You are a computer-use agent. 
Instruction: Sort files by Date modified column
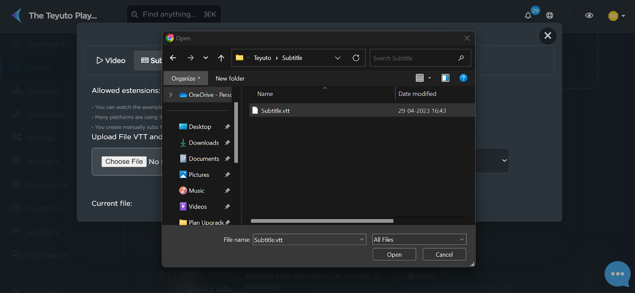pos(417,94)
